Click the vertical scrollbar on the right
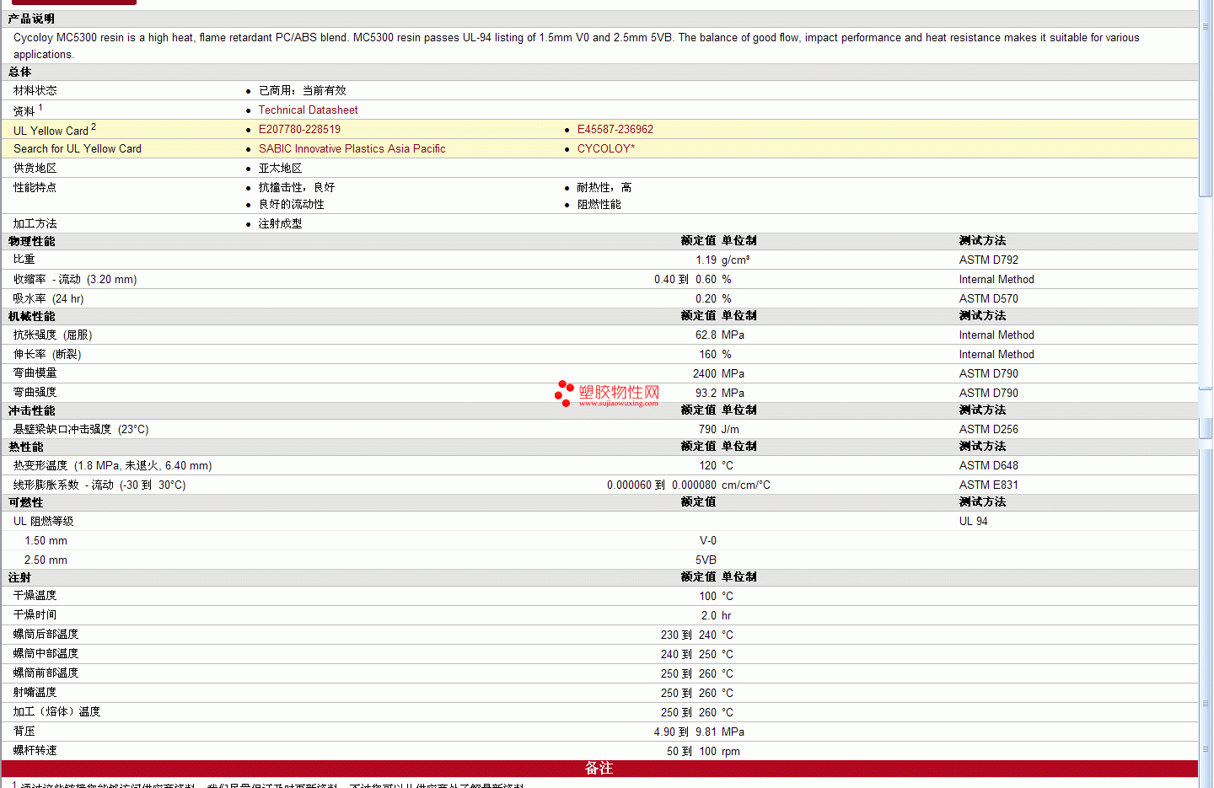This screenshot has height=788, width=1214. click(x=1206, y=394)
